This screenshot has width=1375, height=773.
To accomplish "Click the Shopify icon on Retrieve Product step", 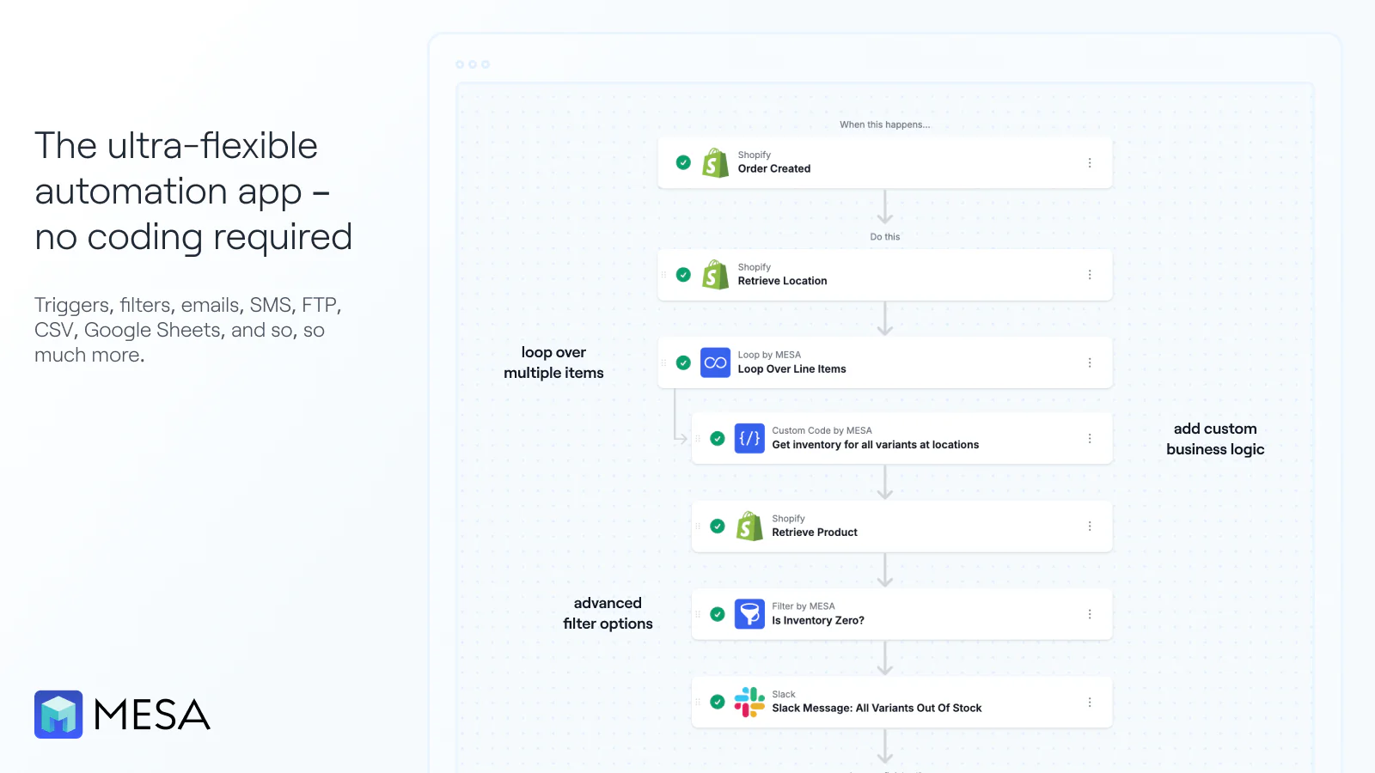I will [x=750, y=526].
